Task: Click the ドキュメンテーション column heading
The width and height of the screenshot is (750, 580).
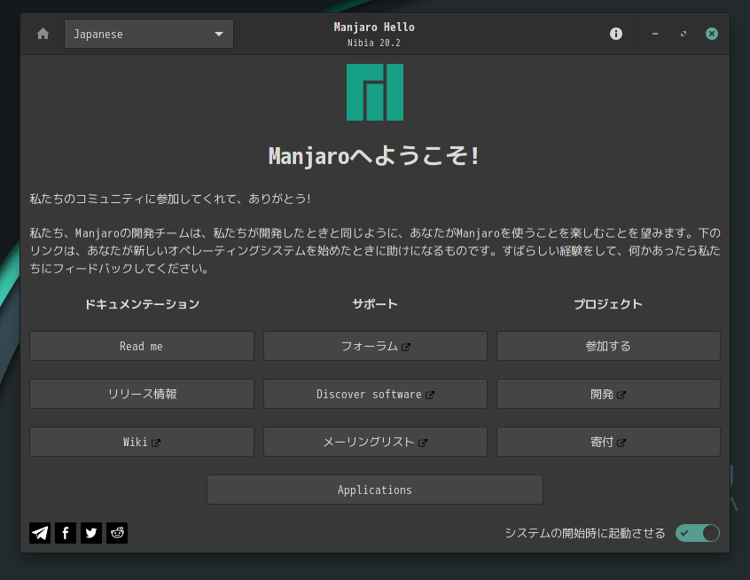Action: click(x=142, y=304)
